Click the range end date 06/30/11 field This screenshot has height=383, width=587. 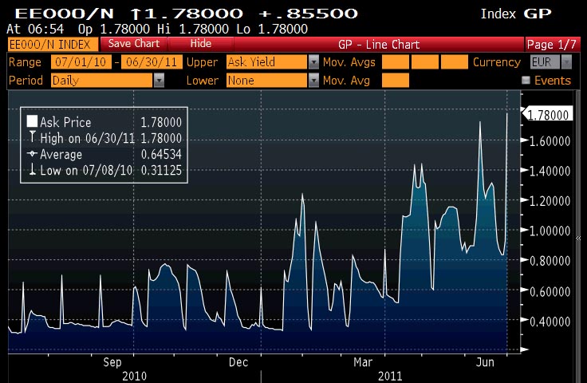[148, 62]
